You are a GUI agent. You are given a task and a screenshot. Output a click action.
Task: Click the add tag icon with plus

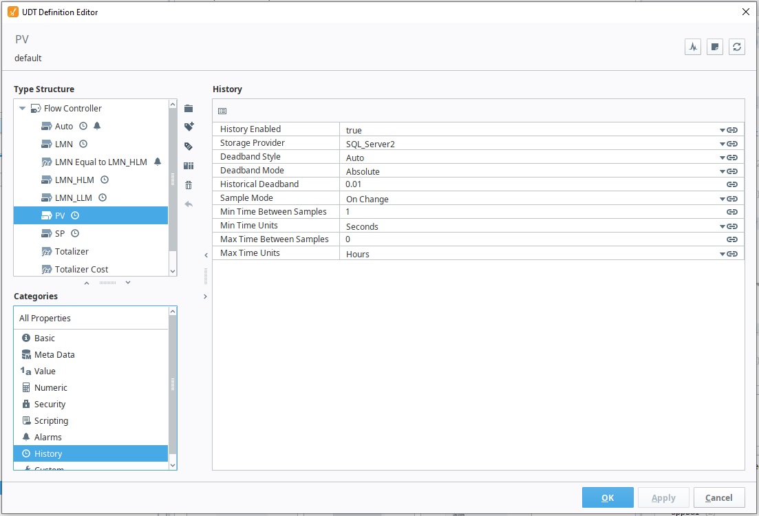[x=189, y=127]
